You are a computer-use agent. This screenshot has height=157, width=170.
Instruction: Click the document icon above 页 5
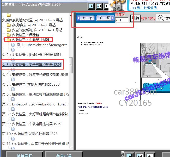click(x=13, y=79)
